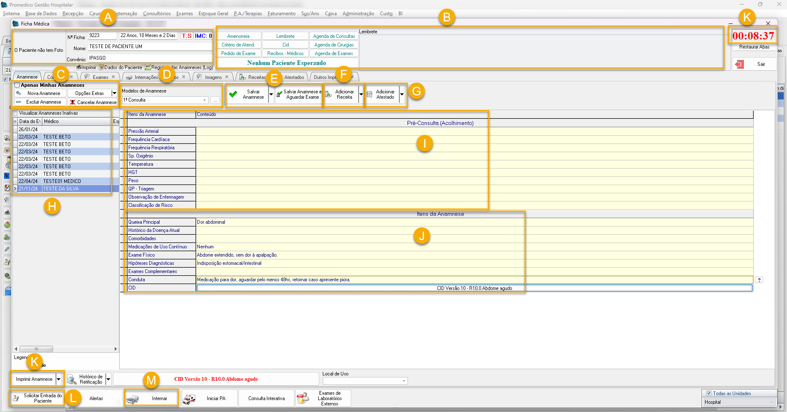
Task: Enable the Apenas Minhas Anamneses checkbox
Action: [17, 85]
